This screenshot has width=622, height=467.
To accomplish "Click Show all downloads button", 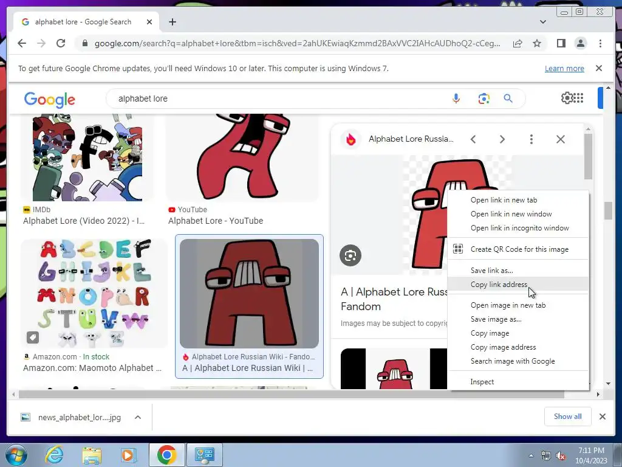I will click(568, 416).
